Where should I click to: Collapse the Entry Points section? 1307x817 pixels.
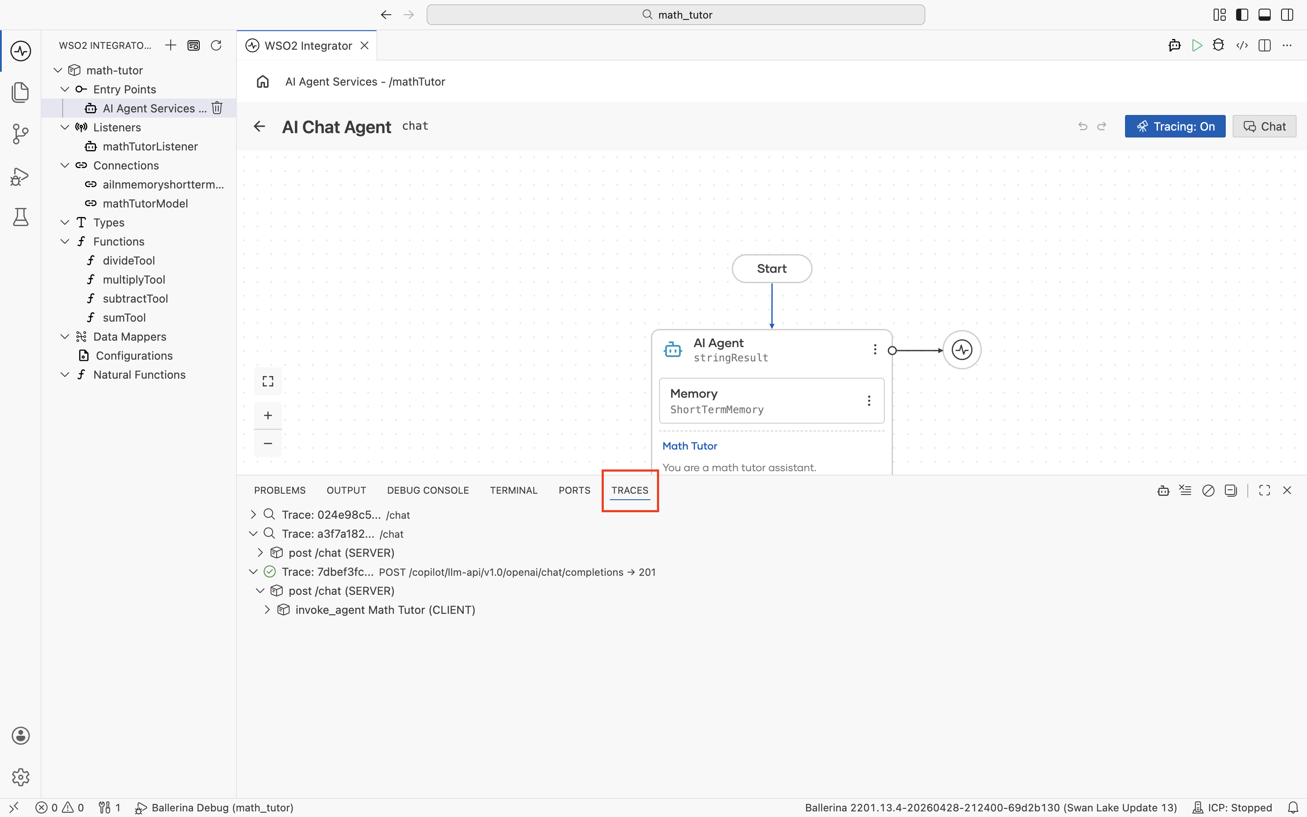coord(65,89)
